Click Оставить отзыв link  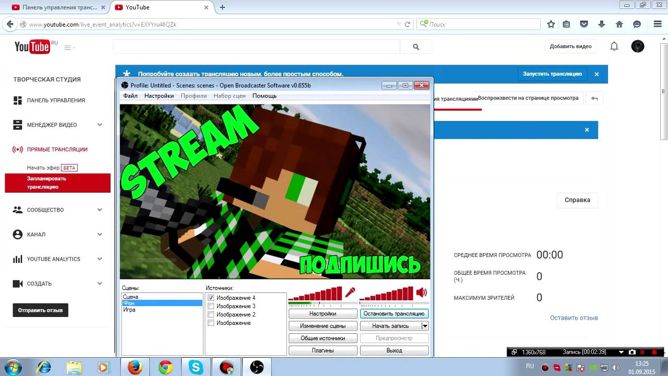pyautogui.click(x=574, y=318)
